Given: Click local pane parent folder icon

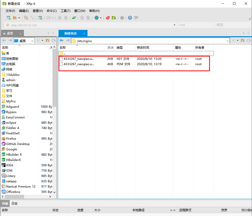Looking at the screenshot, I should click(47, 40).
